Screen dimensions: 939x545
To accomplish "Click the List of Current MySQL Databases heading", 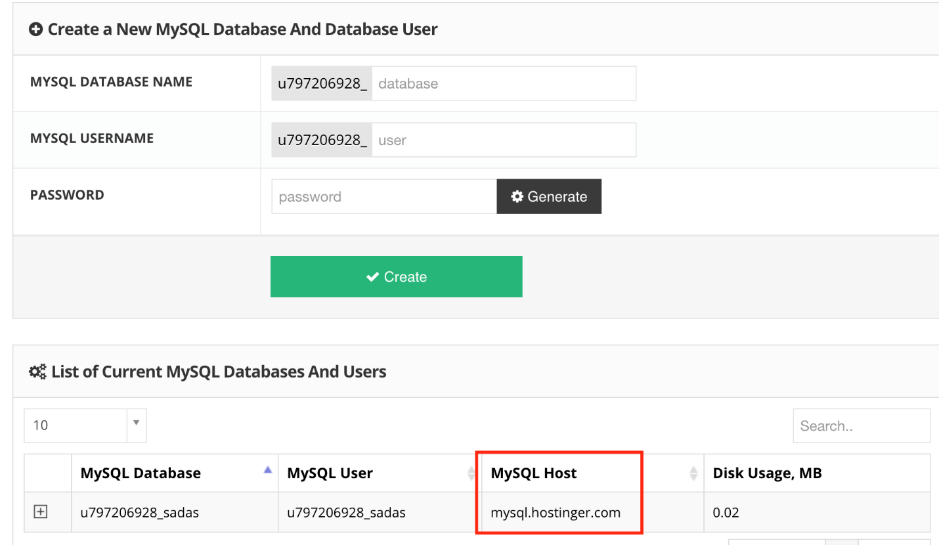I will 219,372.
